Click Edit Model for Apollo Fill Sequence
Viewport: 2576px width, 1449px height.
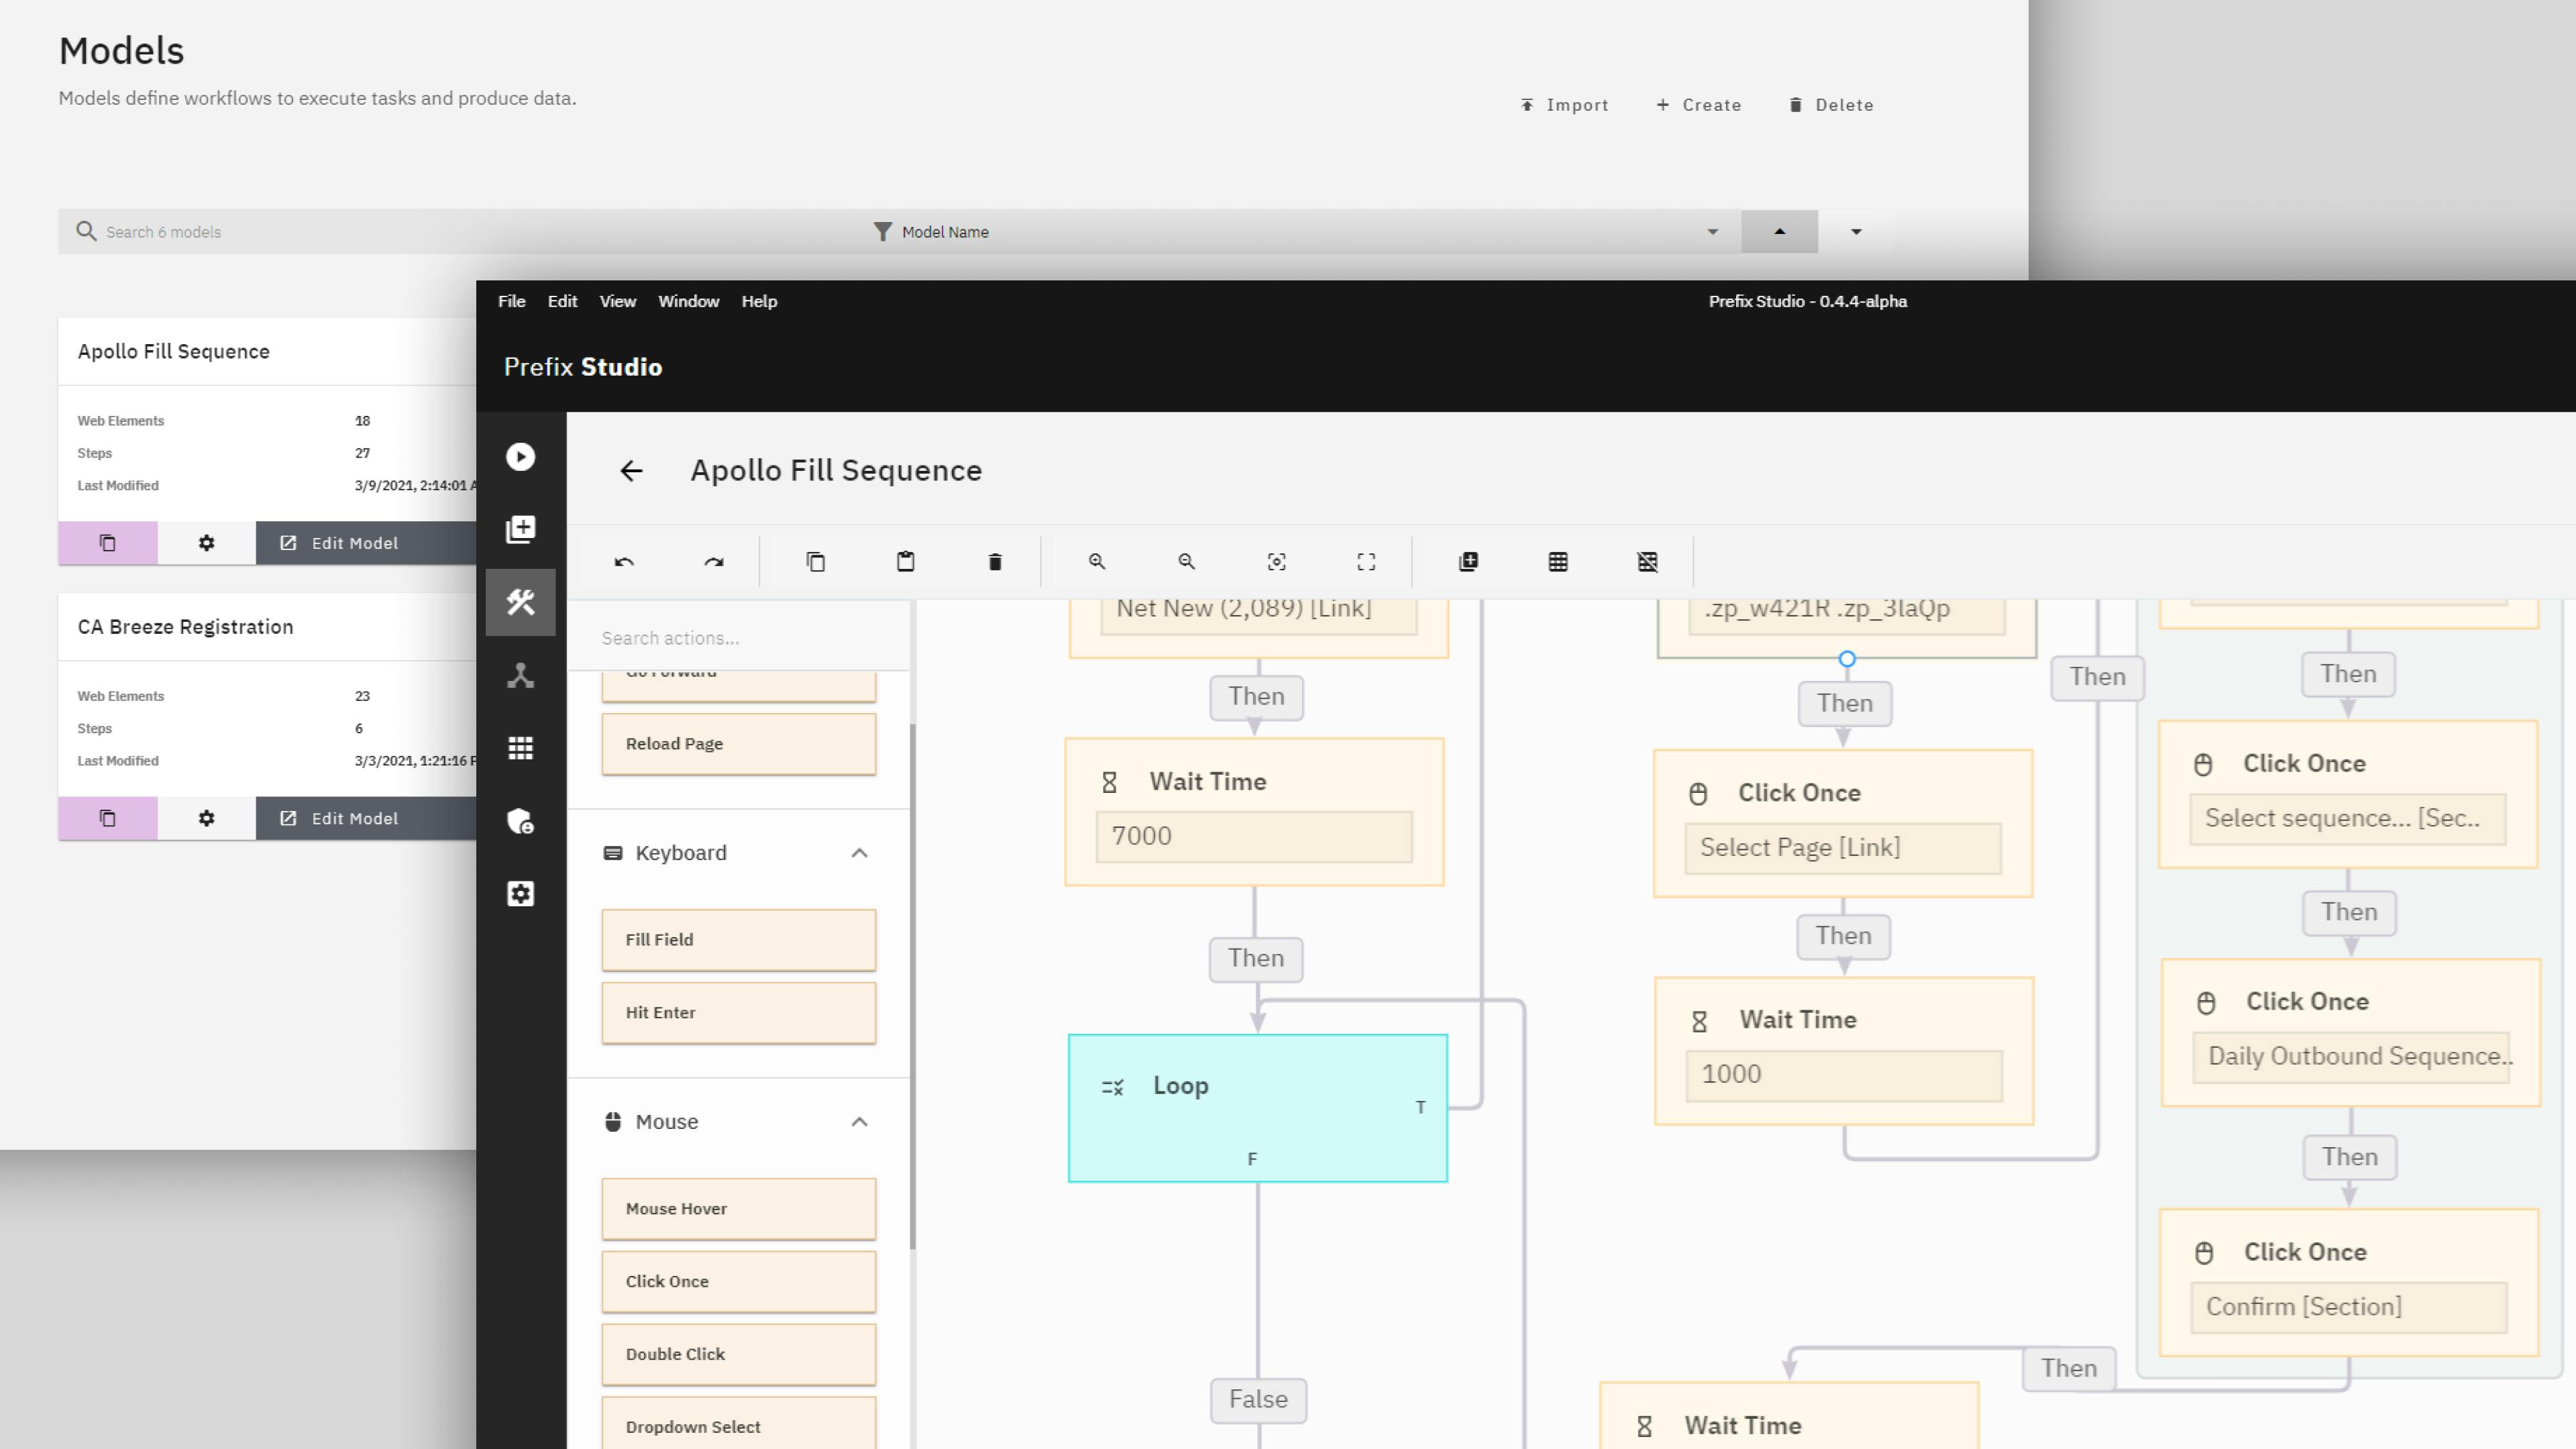coord(366,543)
